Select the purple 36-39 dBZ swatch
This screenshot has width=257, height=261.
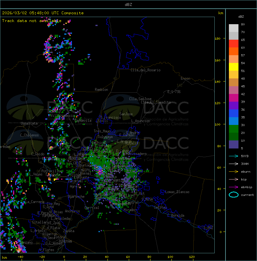(x=234, y=106)
